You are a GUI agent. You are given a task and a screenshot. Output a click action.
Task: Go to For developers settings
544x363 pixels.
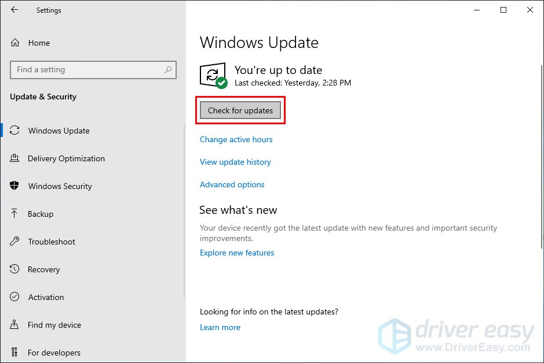pyautogui.click(x=54, y=353)
